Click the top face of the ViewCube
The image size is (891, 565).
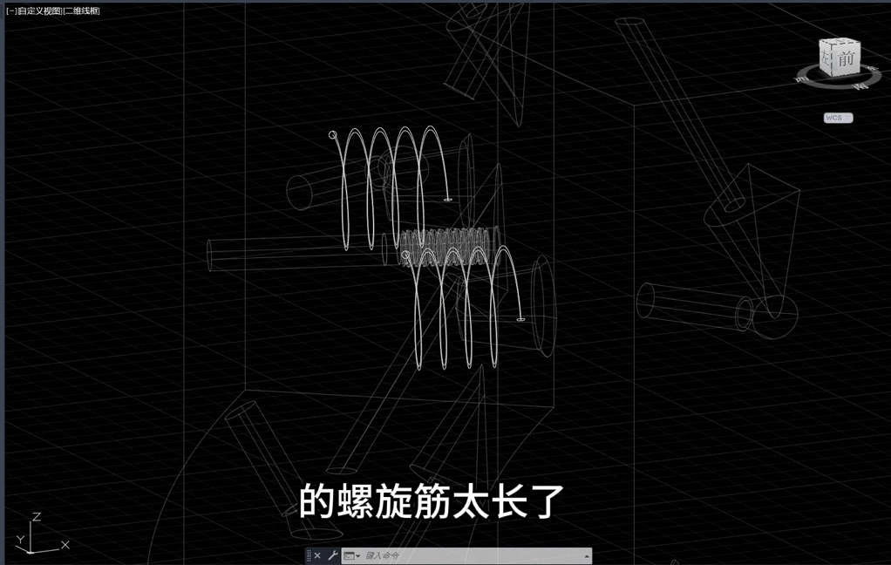[x=840, y=41]
